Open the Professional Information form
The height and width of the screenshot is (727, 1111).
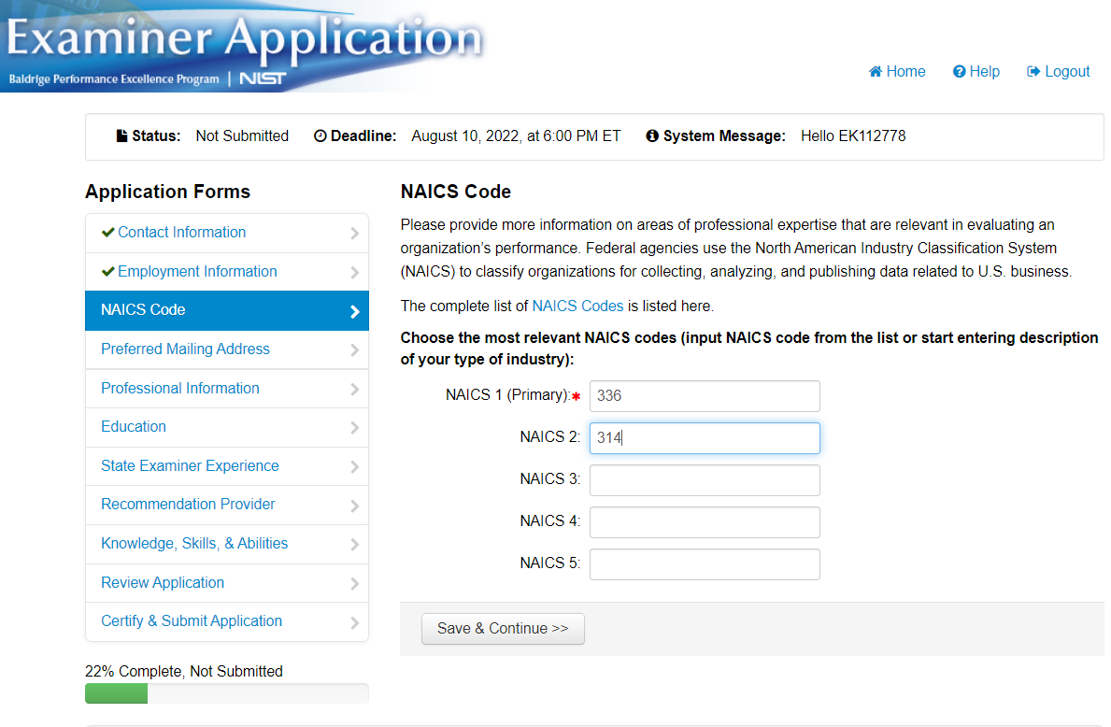[227, 389]
